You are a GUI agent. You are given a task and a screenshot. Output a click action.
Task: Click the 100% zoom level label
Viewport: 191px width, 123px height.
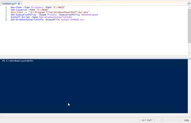[x=186, y=121]
